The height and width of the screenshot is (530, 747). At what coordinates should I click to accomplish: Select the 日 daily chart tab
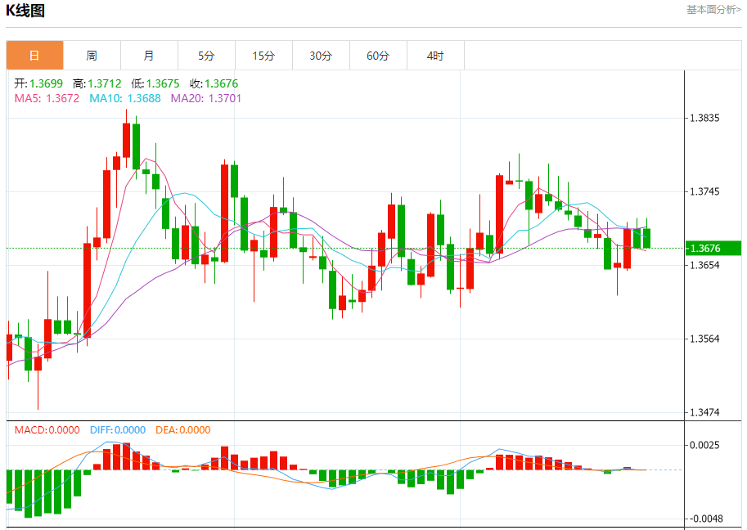[x=35, y=56]
